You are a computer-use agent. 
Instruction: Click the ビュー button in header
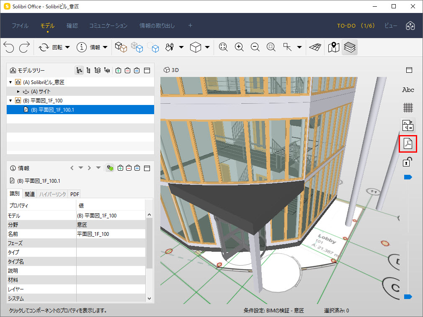pyautogui.click(x=391, y=26)
